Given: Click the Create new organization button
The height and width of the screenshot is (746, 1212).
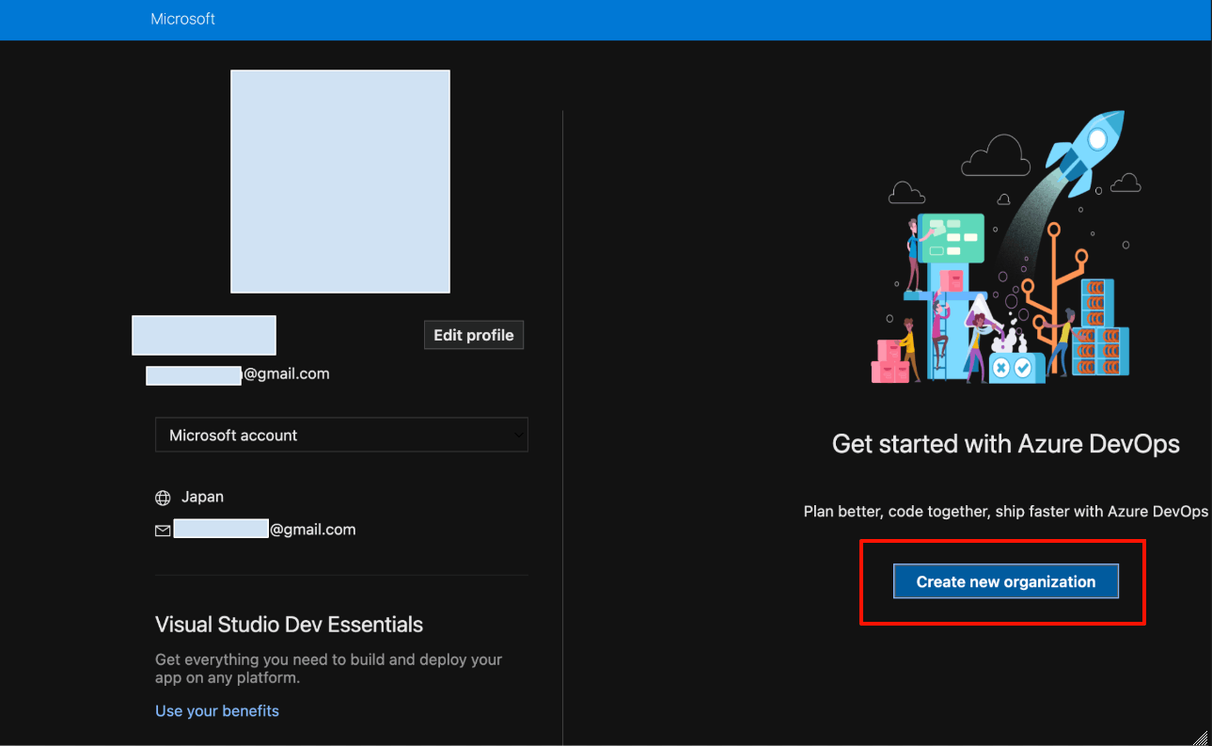Looking at the screenshot, I should coord(1005,581).
